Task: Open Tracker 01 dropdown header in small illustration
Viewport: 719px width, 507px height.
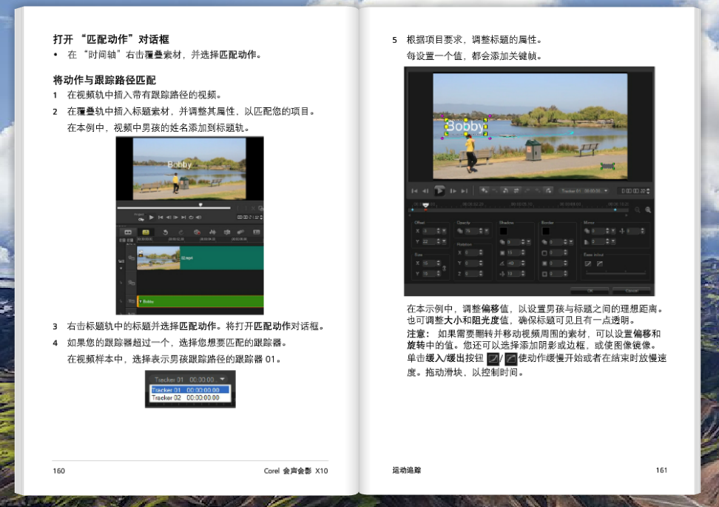Action: click(x=189, y=380)
